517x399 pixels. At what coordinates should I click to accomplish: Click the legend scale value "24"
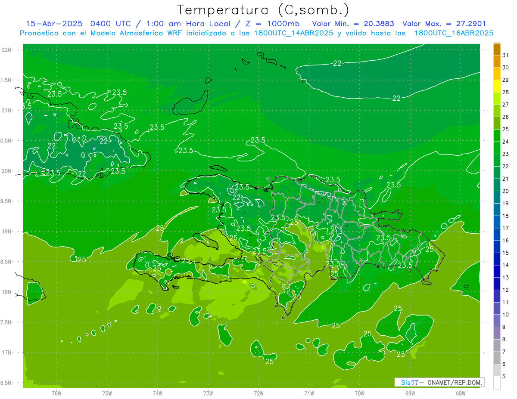[x=506, y=142]
